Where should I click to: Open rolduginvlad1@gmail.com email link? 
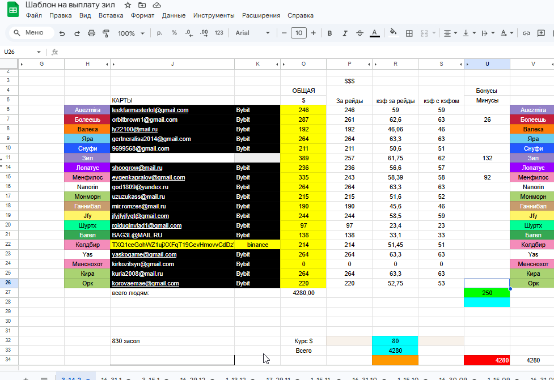[x=147, y=225]
